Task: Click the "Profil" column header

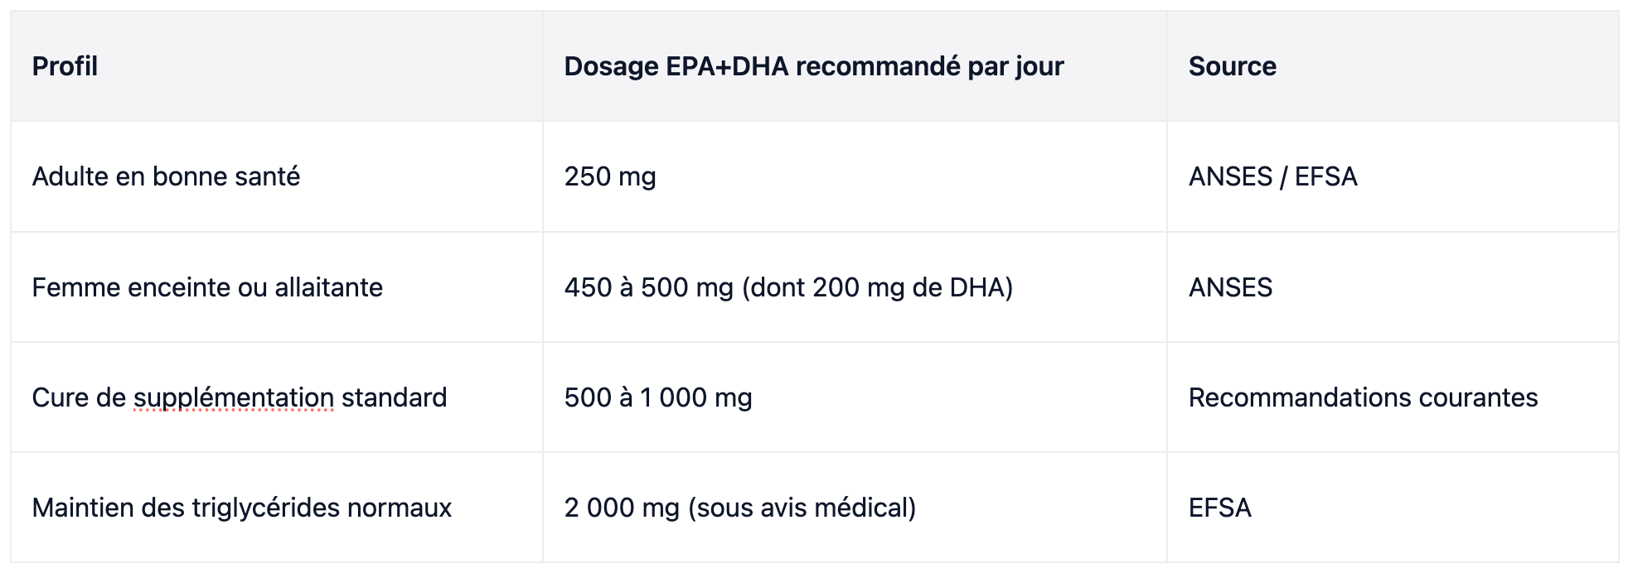Action: (277, 66)
